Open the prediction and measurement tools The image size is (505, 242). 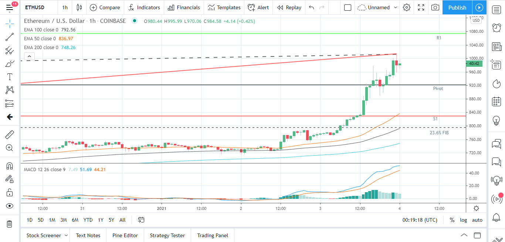point(10,103)
